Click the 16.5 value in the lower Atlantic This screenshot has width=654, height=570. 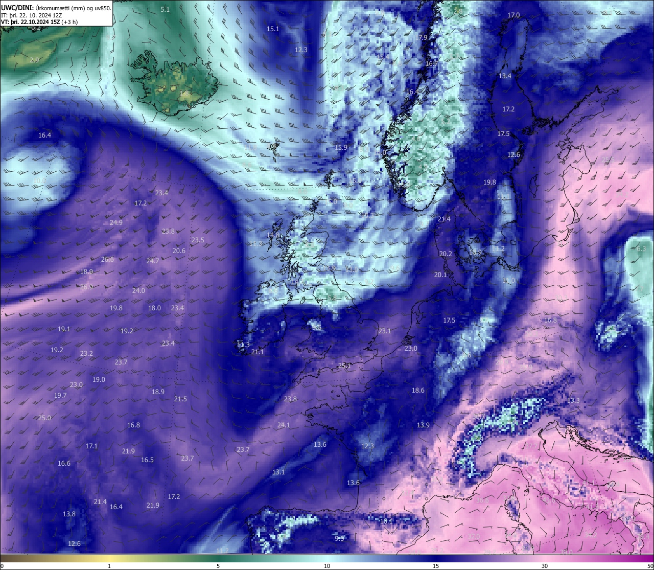pyautogui.click(x=147, y=460)
